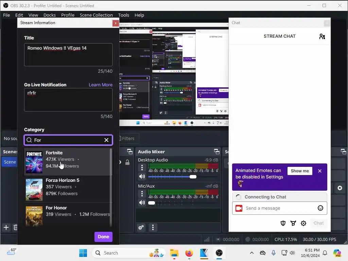
Task: Open the notification bell icon
Action: 325,253
